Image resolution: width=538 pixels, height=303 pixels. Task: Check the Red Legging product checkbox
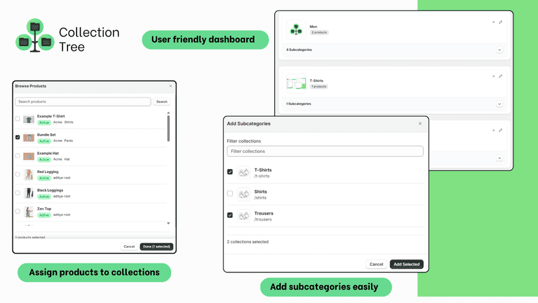click(18, 174)
